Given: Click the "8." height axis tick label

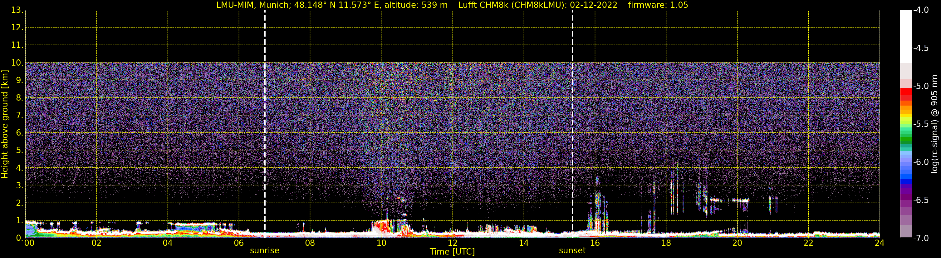Looking at the screenshot, I should (20, 97).
